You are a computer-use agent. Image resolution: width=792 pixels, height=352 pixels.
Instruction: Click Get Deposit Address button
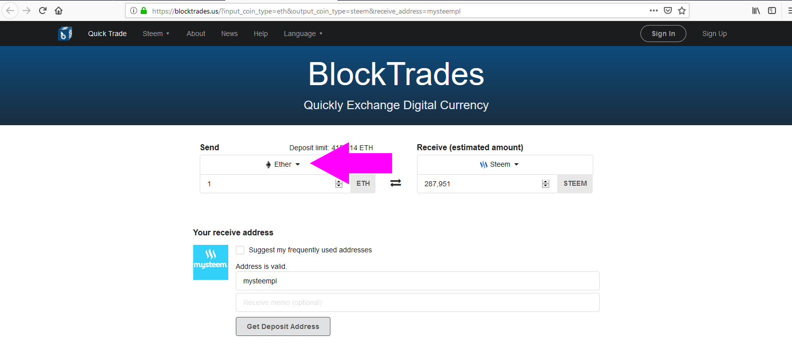(283, 326)
